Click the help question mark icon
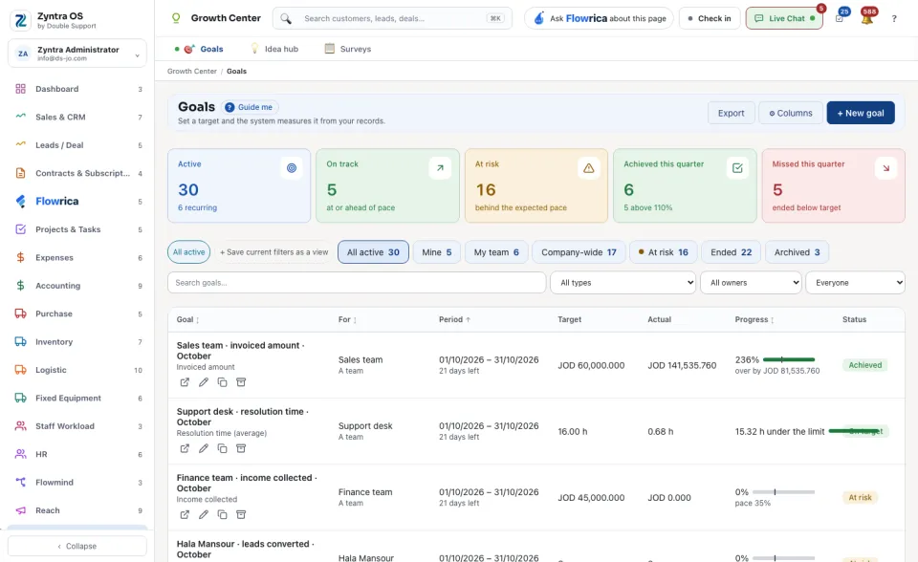Screen dimensions: 918x562 tap(894, 19)
